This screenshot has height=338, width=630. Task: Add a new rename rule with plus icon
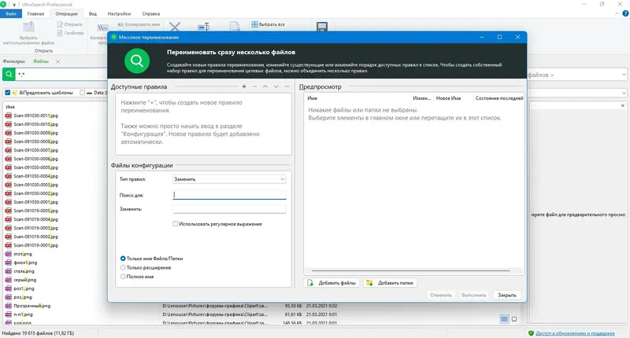[244, 86]
